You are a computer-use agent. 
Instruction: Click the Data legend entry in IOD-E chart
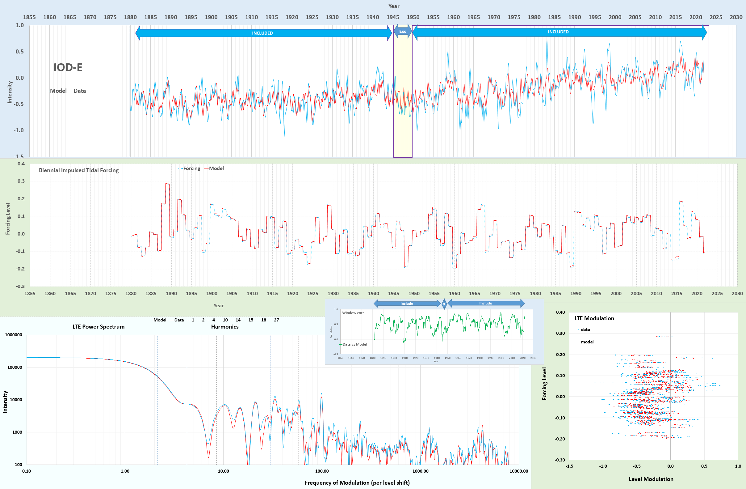point(79,91)
